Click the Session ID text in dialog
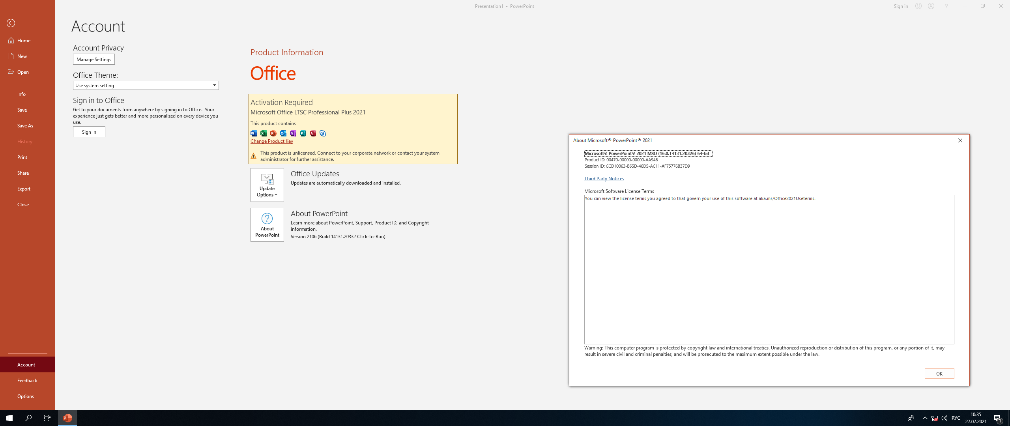 (x=637, y=166)
